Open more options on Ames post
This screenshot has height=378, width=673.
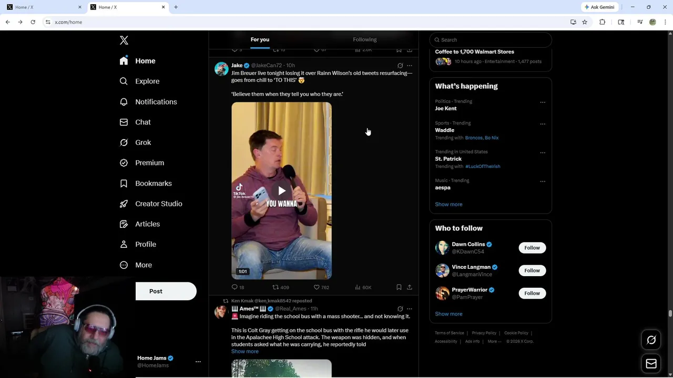click(410, 309)
